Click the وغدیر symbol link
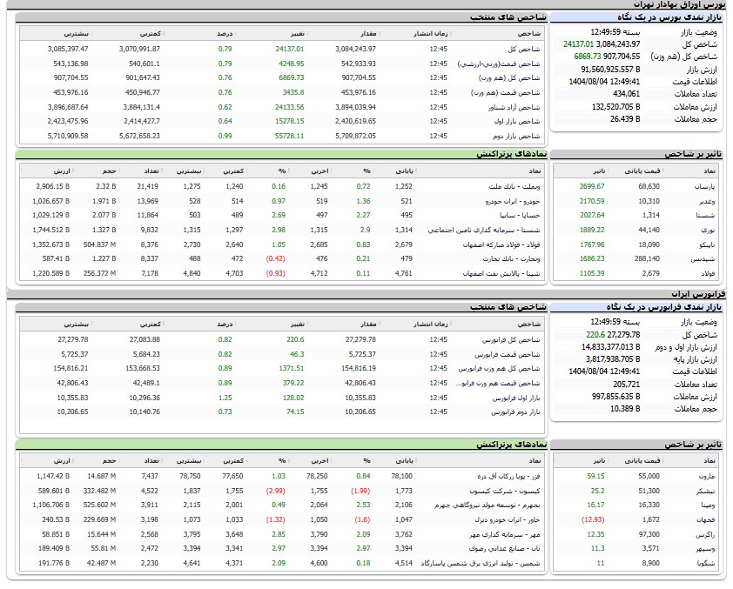The height and width of the screenshot is (589, 733). click(704, 200)
